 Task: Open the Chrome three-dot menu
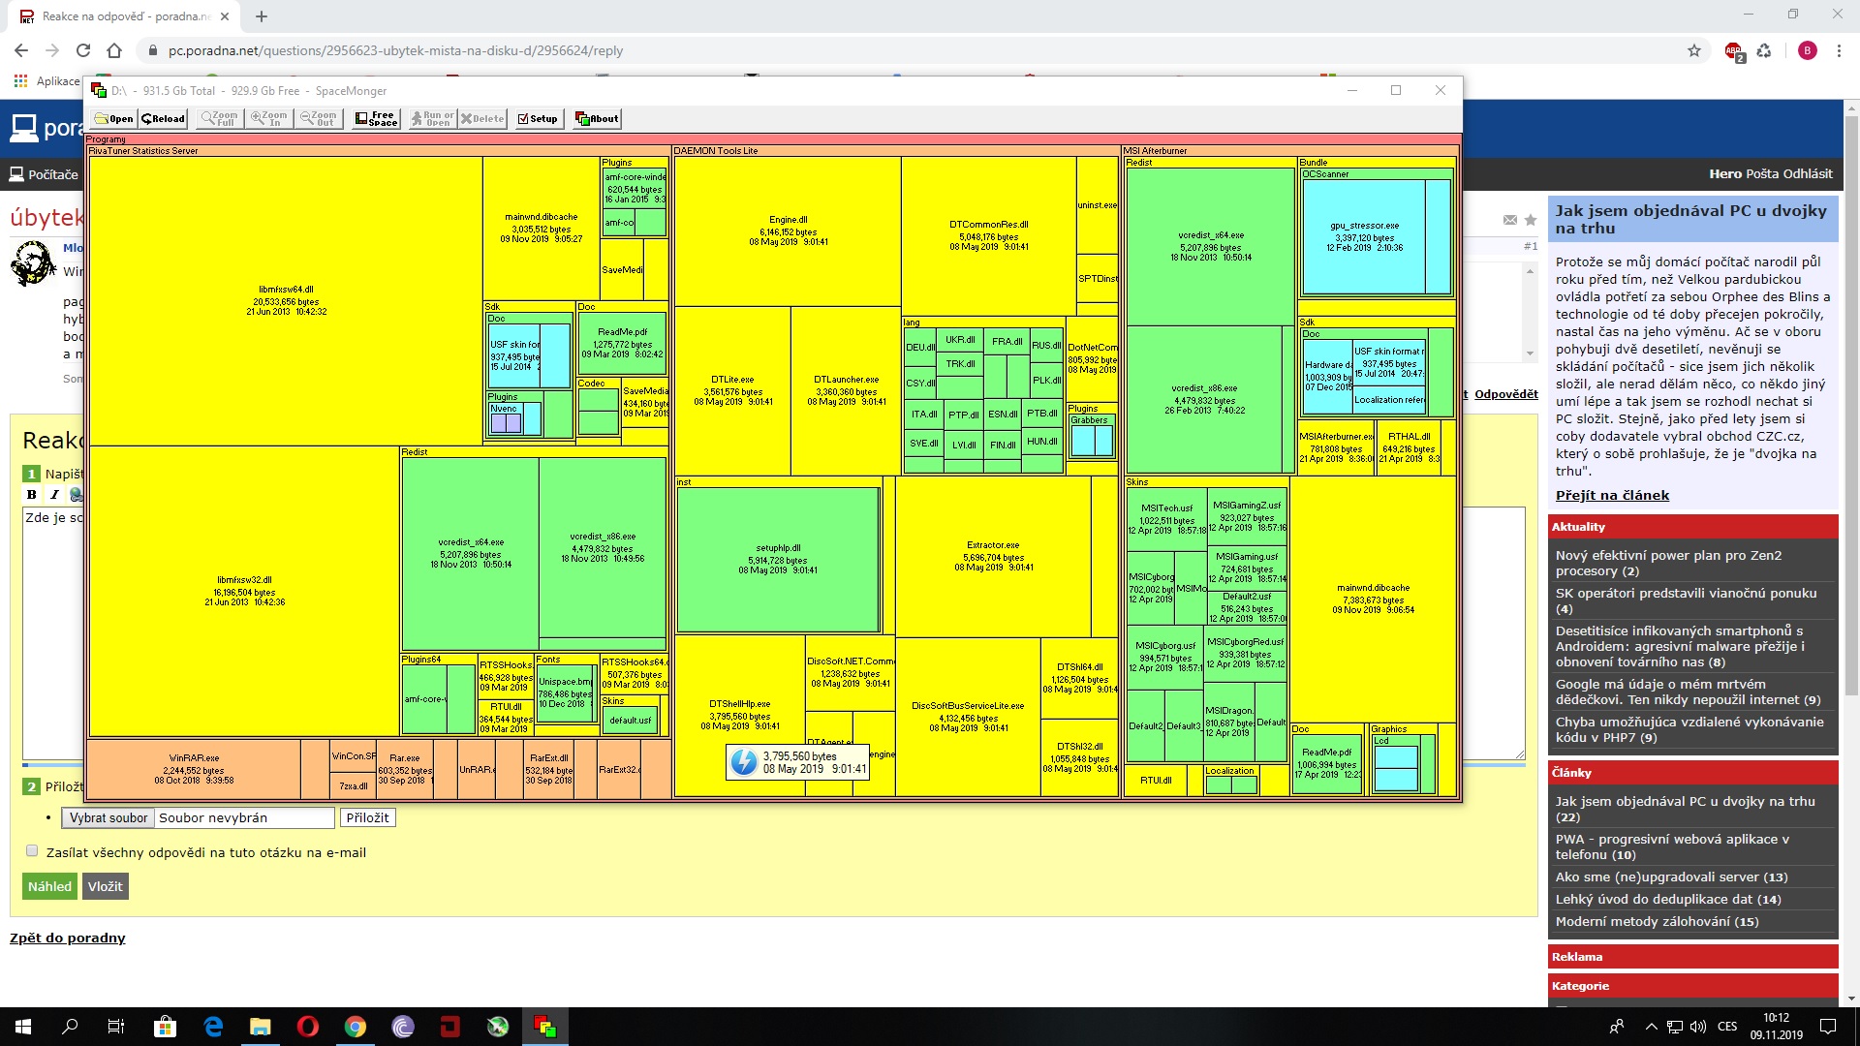(1838, 50)
